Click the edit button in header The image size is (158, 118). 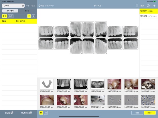pos(142,6)
